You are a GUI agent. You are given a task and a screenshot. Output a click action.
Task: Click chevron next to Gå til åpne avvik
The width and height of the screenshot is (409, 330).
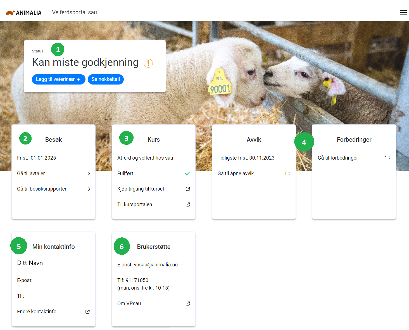tap(289, 174)
